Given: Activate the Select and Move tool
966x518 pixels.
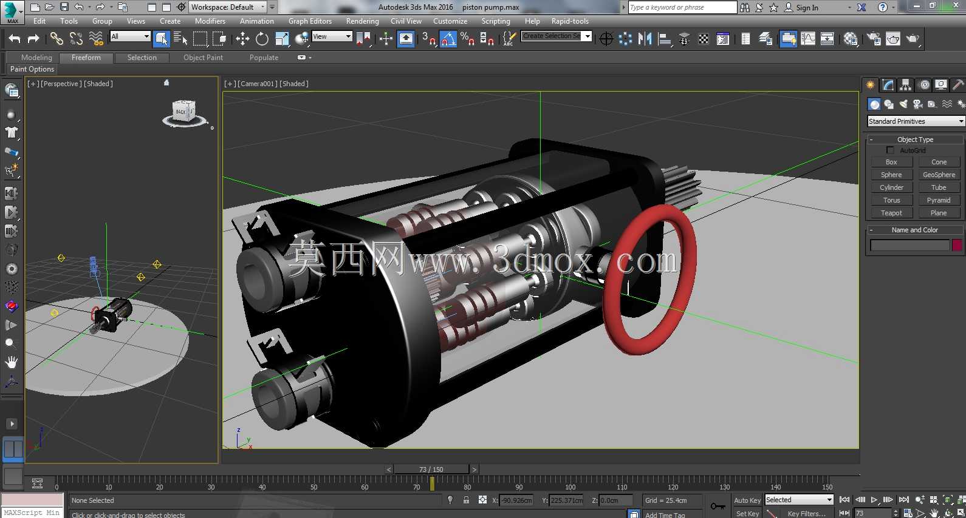Looking at the screenshot, I should pos(242,39).
